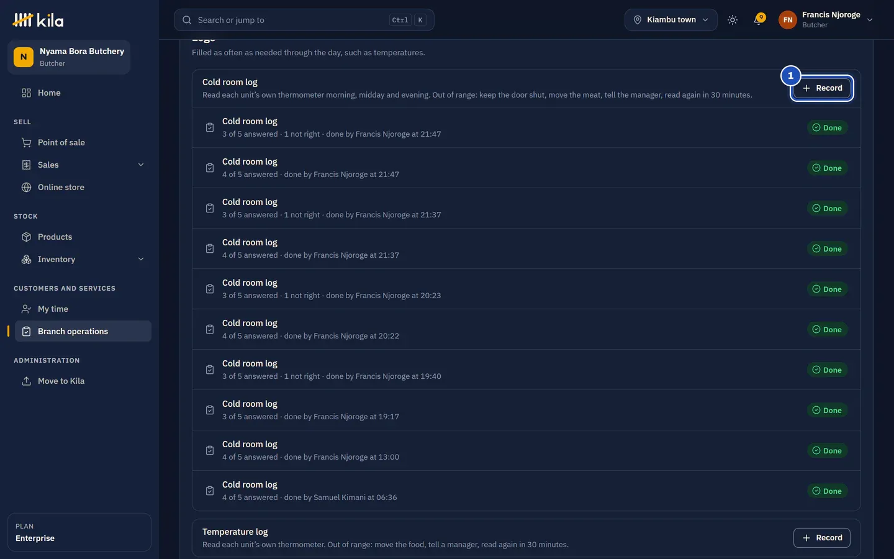The width and height of the screenshot is (894, 559).
Task: Click the Products box icon
Action: coord(26,237)
